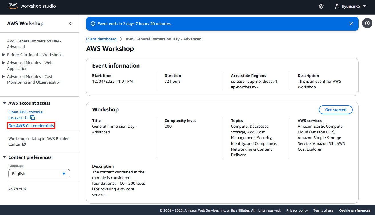Select Exit event in sidebar
375x215 pixels.
pyautogui.click(x=17, y=188)
